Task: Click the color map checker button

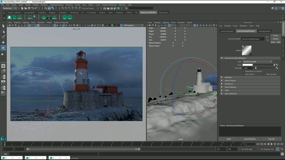Action: [277, 65]
